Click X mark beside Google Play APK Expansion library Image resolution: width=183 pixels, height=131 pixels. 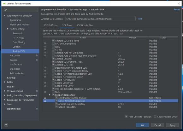45,71
